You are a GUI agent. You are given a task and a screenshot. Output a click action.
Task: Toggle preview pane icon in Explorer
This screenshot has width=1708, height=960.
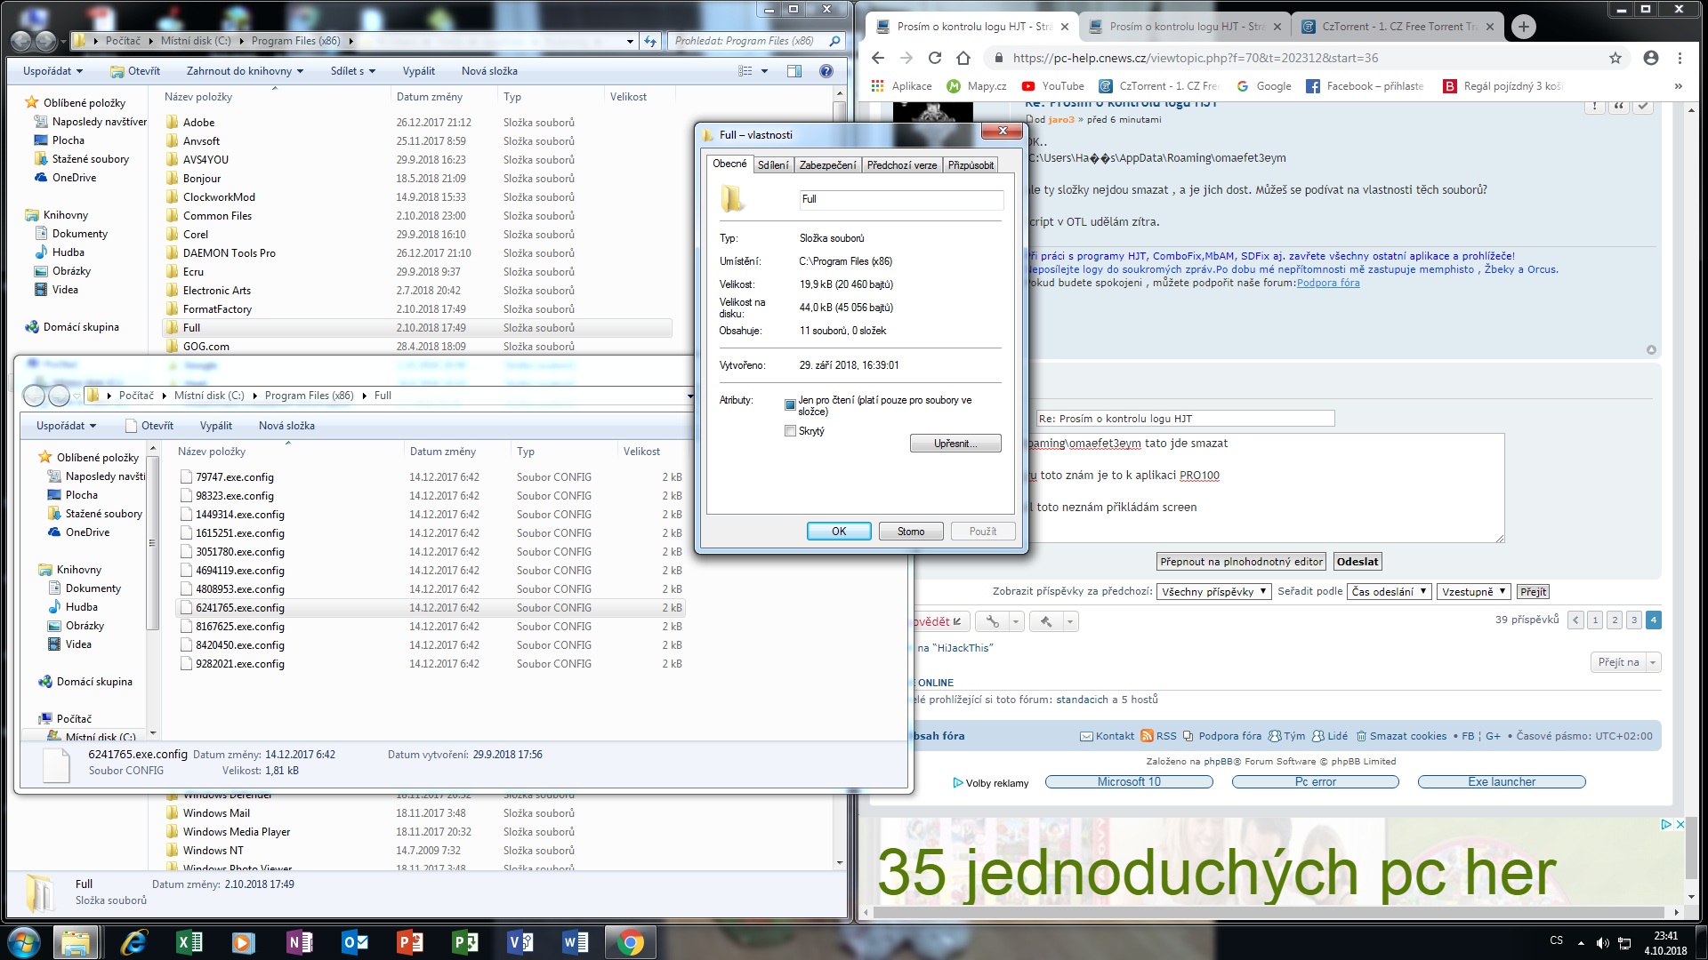794,71
